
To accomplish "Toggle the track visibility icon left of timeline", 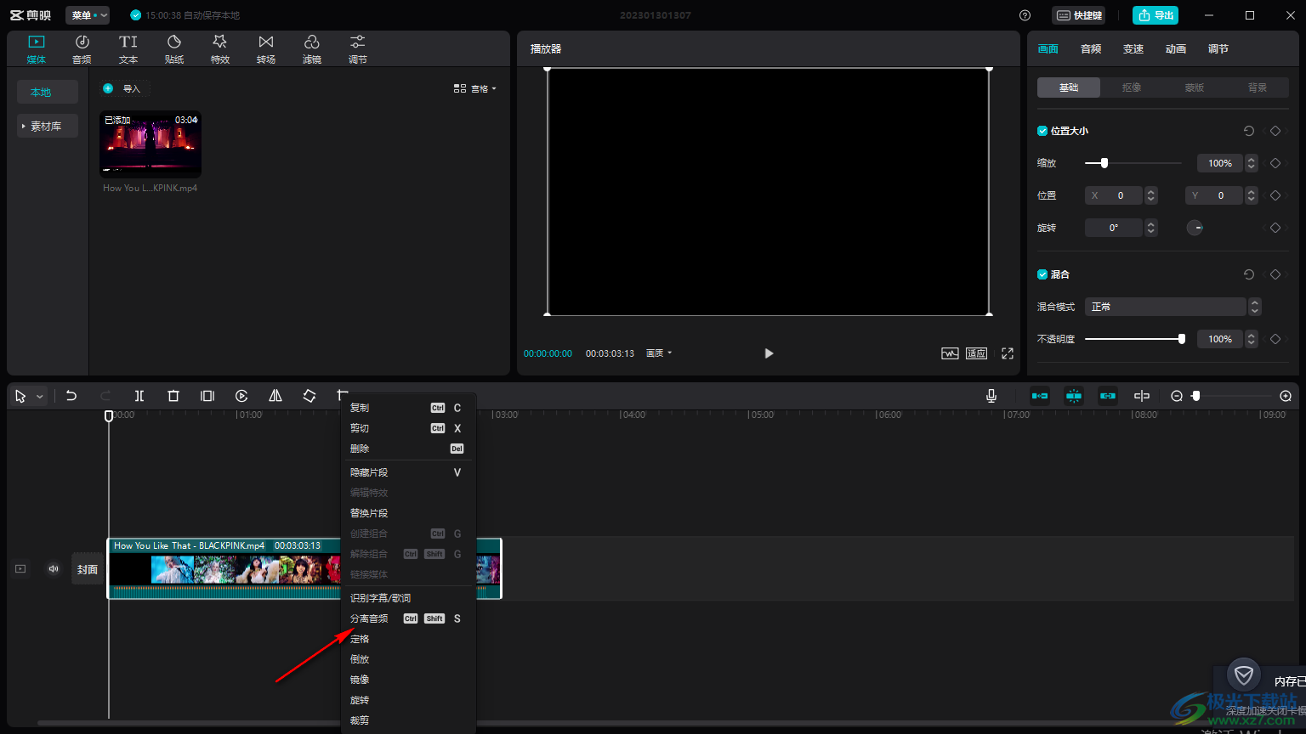I will point(20,568).
